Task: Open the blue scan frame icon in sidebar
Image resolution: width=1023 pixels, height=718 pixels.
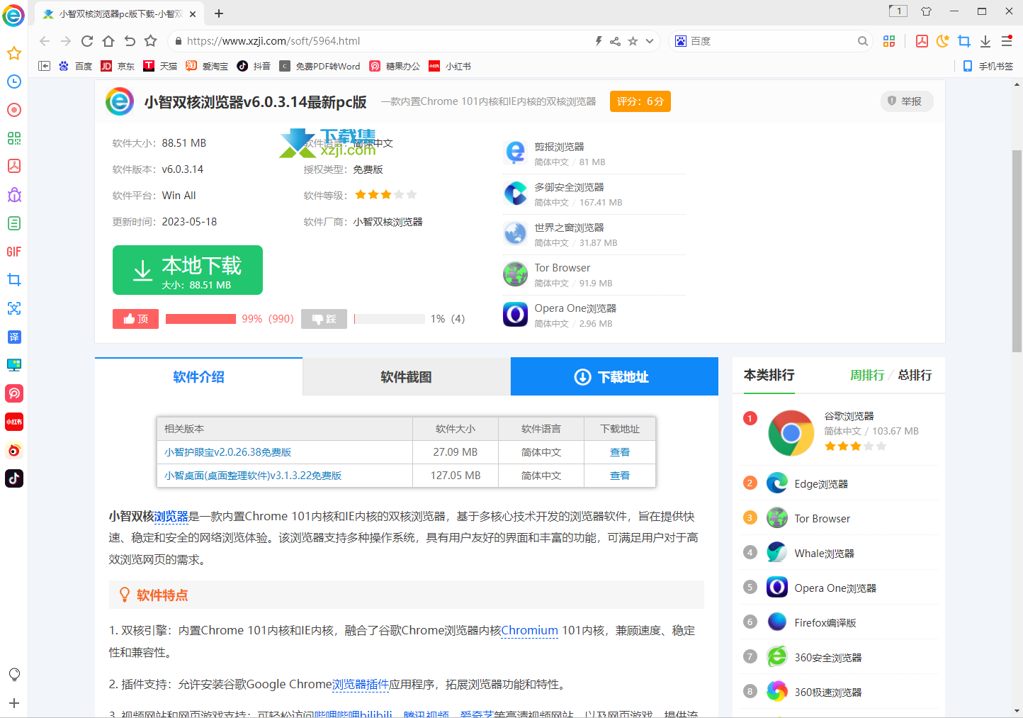Action: coord(13,308)
